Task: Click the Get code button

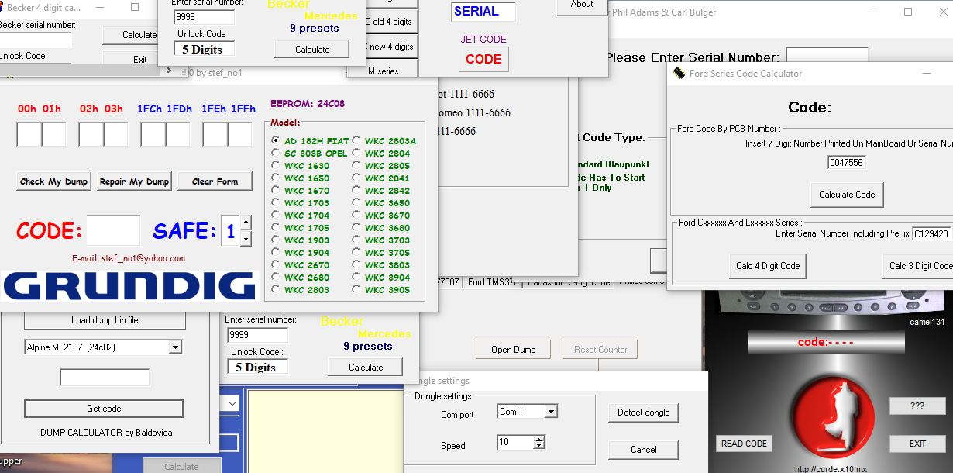Action: [104, 409]
